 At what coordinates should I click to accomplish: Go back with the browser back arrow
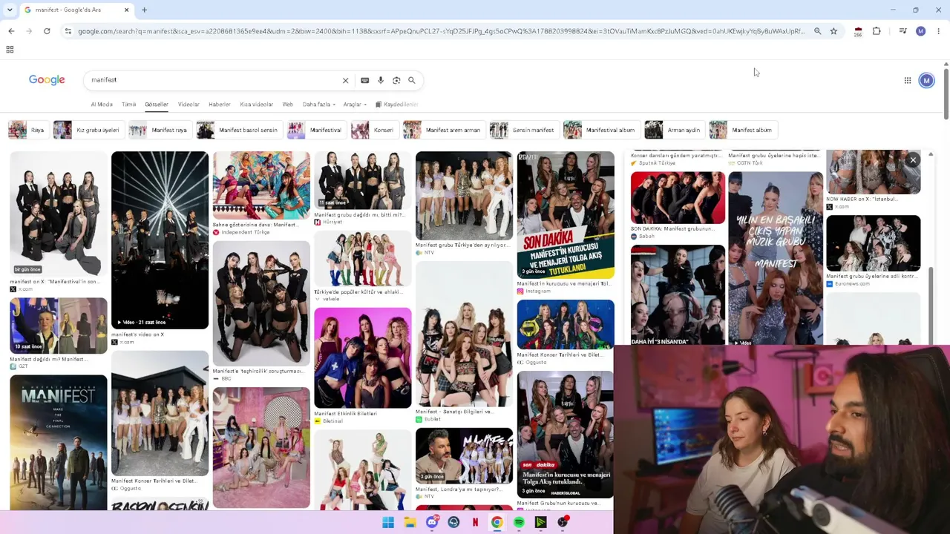[11, 31]
